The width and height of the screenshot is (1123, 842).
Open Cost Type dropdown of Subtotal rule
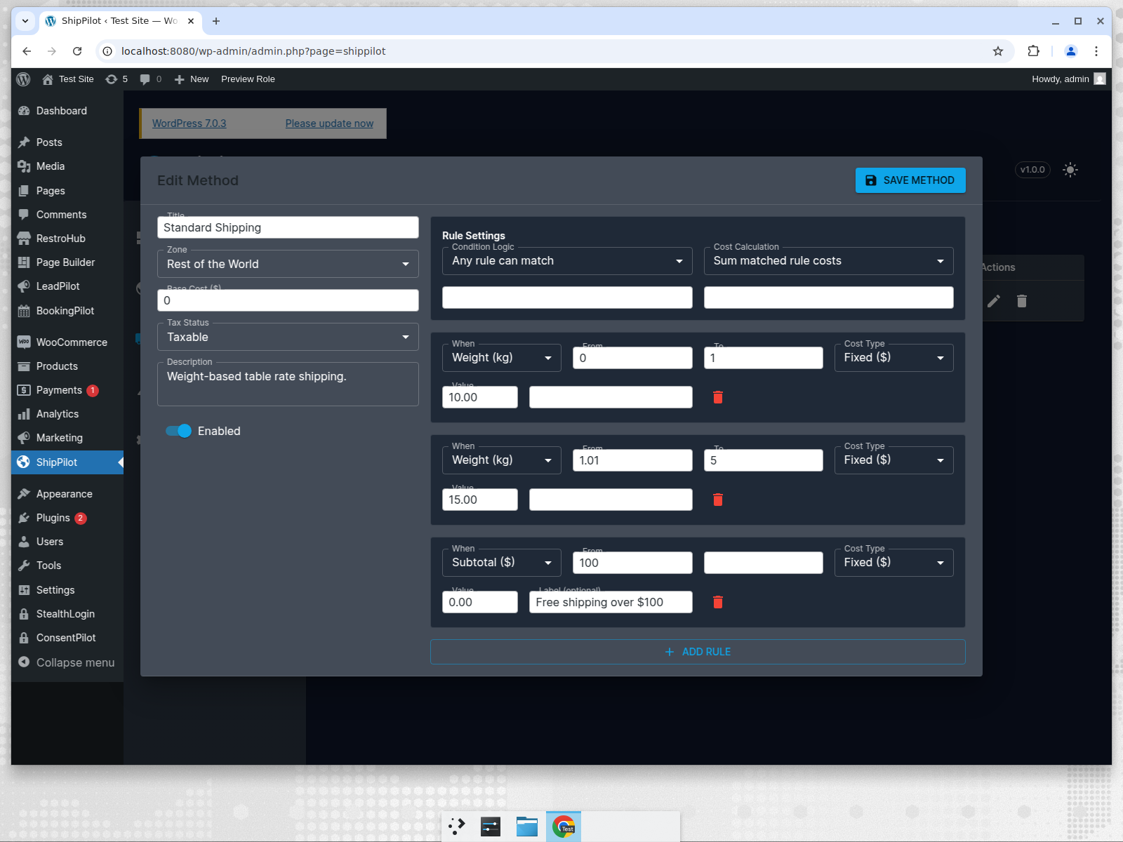click(893, 563)
